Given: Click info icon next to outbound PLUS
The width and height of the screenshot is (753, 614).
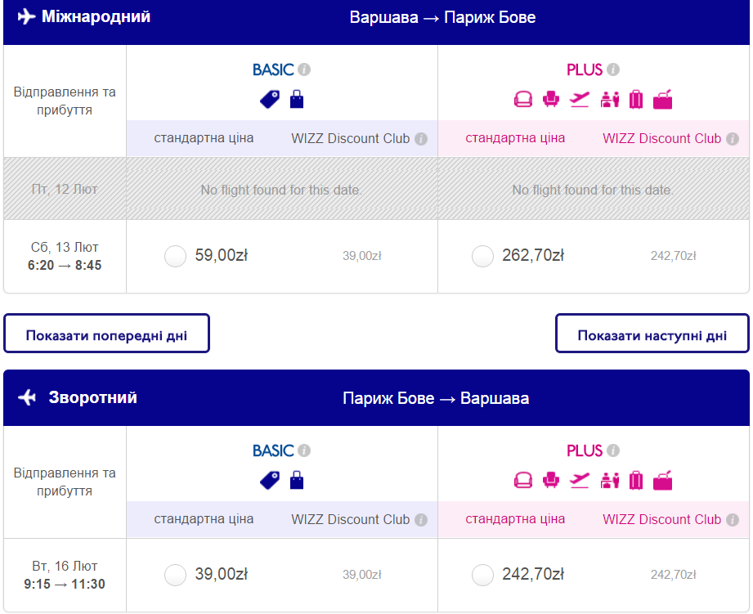Looking at the screenshot, I should pos(613,69).
